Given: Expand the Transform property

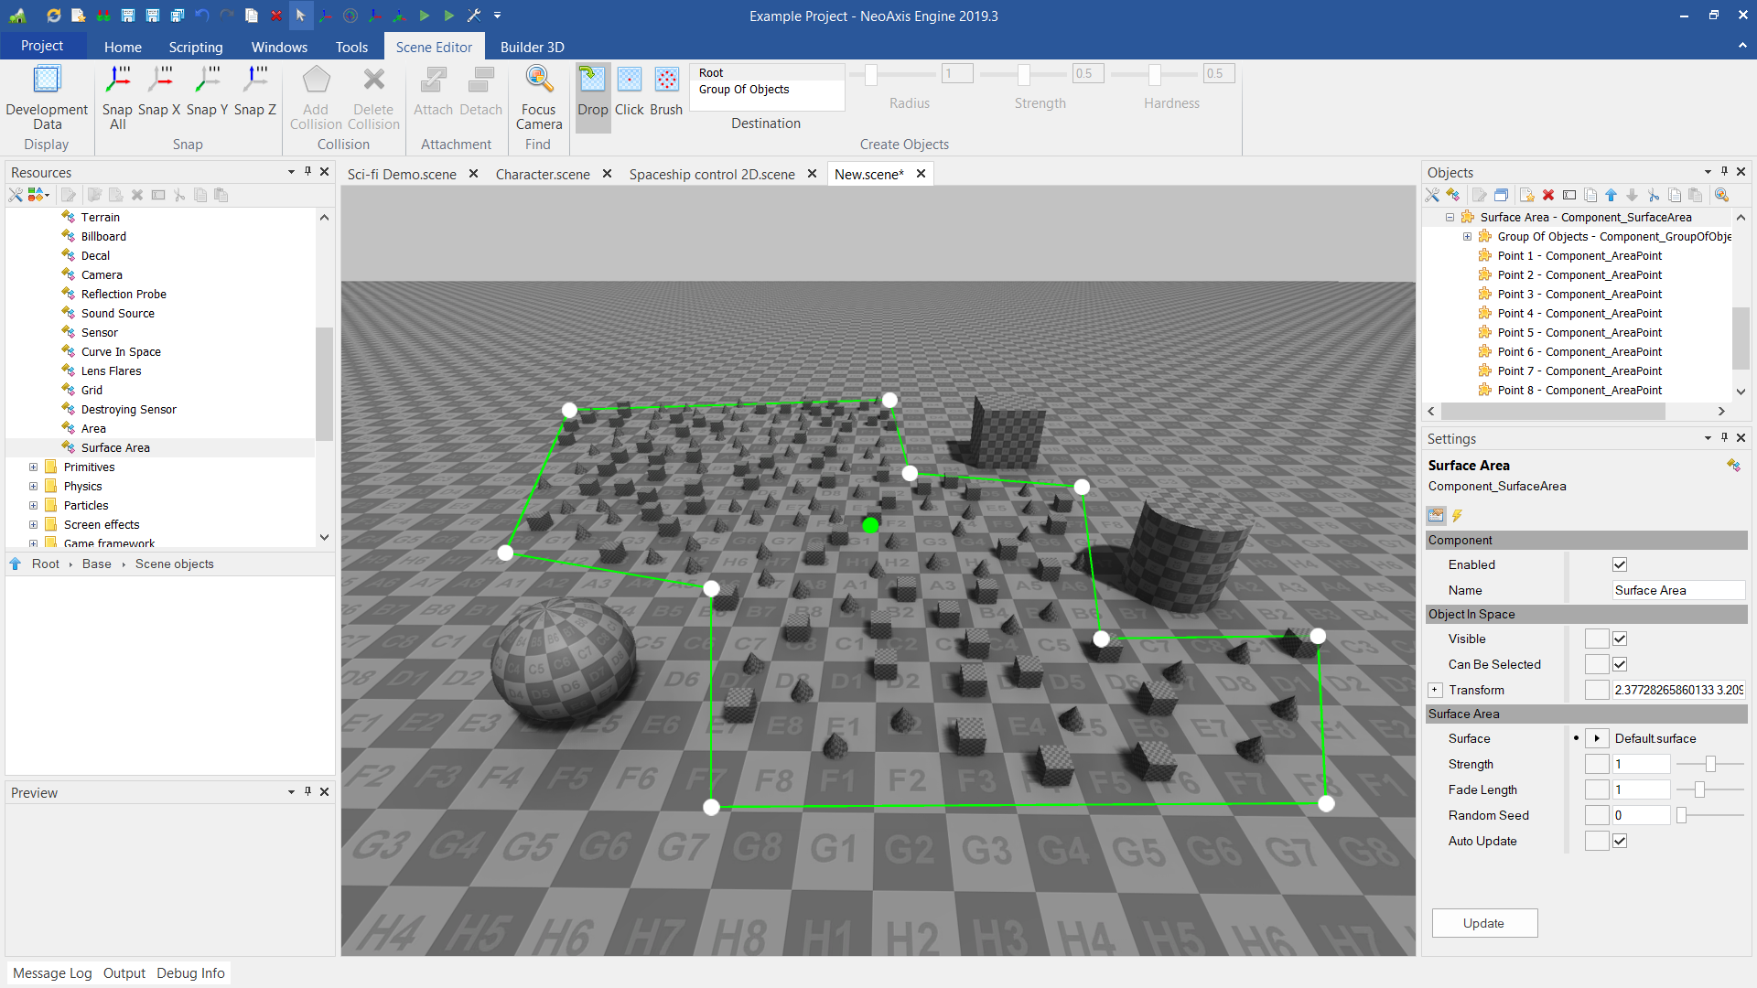Looking at the screenshot, I should coord(1435,690).
